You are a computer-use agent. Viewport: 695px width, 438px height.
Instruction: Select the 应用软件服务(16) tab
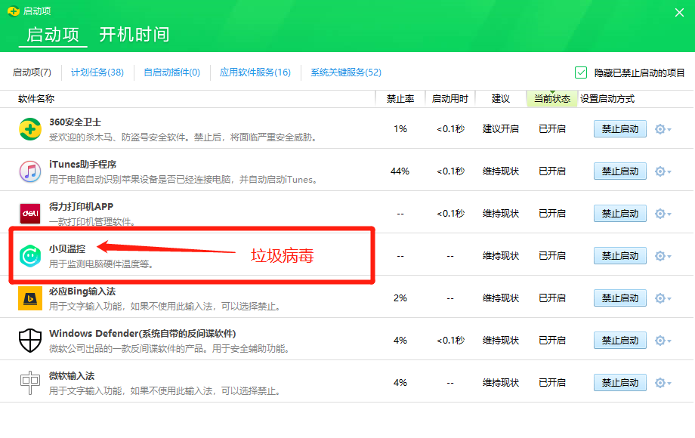(255, 72)
